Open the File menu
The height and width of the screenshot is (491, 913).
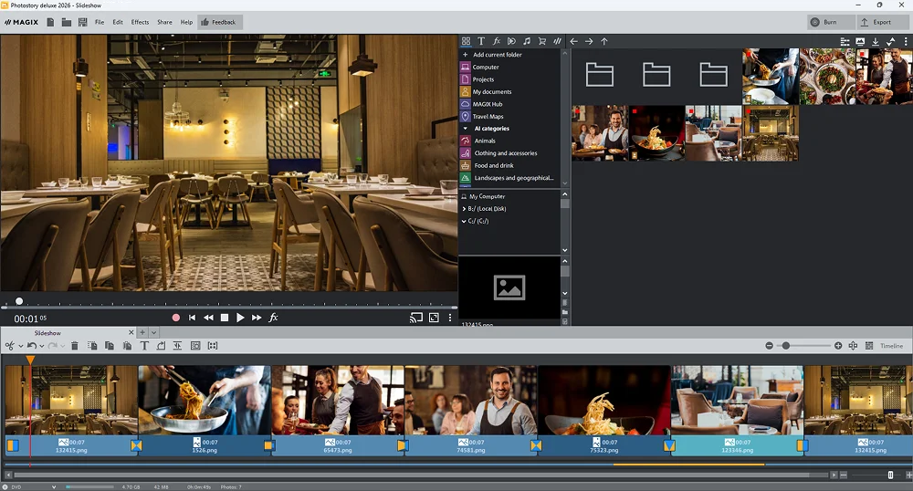[100, 22]
